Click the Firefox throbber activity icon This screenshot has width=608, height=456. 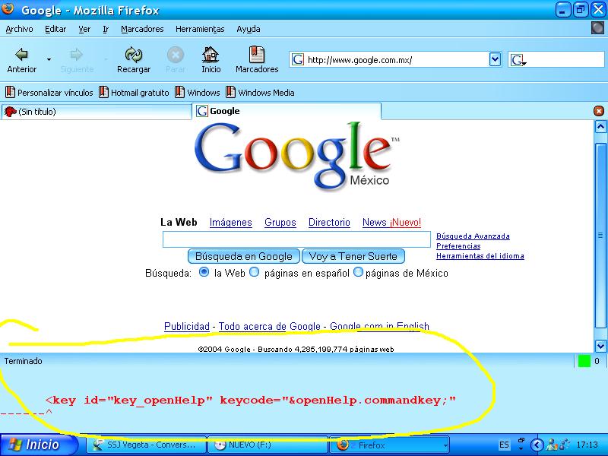pyautogui.click(x=597, y=28)
